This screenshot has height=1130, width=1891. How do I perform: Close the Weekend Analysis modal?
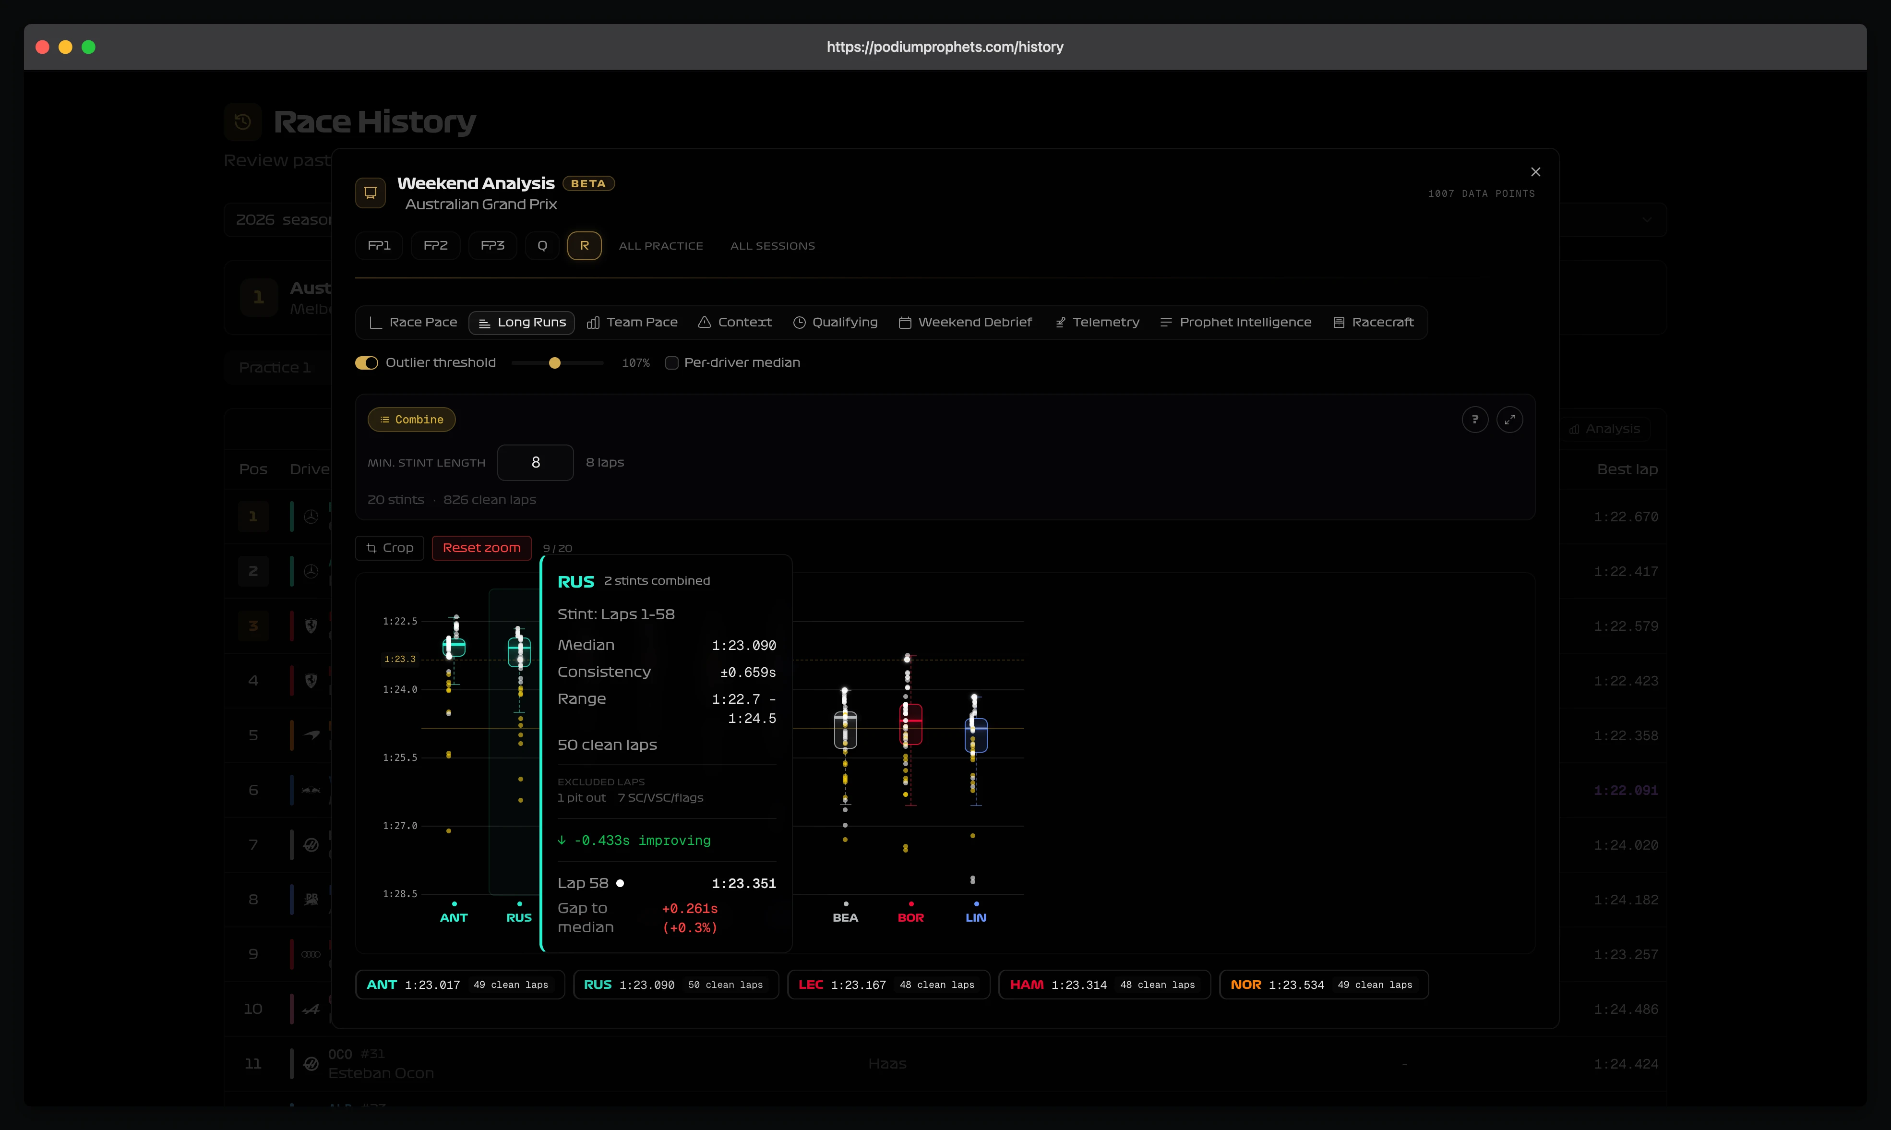coord(1535,172)
